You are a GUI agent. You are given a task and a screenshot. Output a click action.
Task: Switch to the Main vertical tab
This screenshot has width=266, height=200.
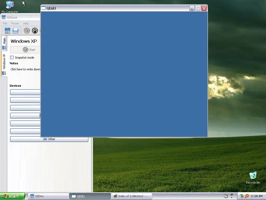pos(4,43)
